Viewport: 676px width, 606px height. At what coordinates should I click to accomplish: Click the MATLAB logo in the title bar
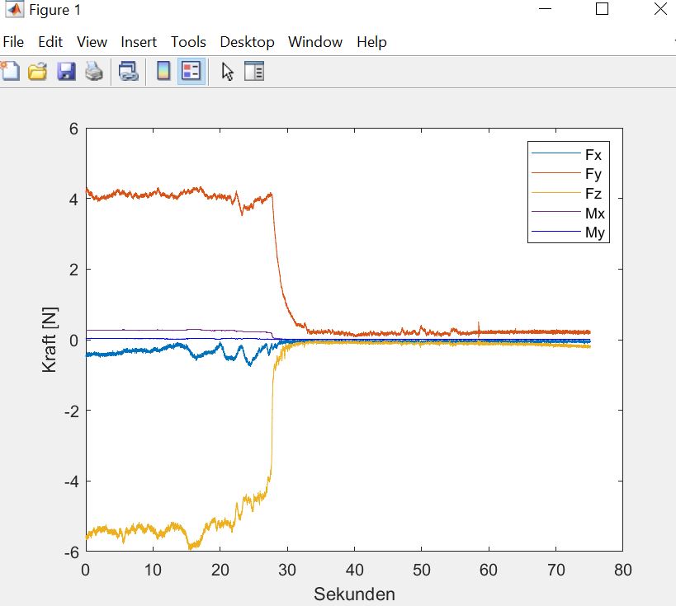[x=15, y=11]
